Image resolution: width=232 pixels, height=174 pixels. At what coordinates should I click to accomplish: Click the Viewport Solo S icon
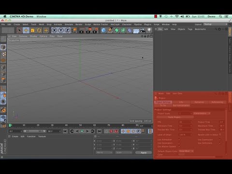pos(3,101)
